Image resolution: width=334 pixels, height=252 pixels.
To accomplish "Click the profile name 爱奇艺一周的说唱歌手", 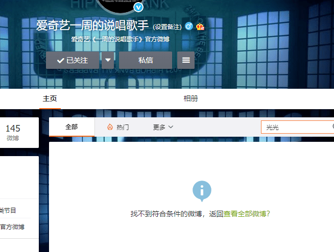I will pos(92,26).
